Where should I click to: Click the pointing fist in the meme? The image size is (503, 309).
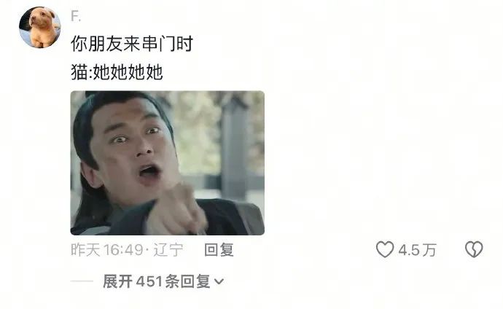(176, 210)
